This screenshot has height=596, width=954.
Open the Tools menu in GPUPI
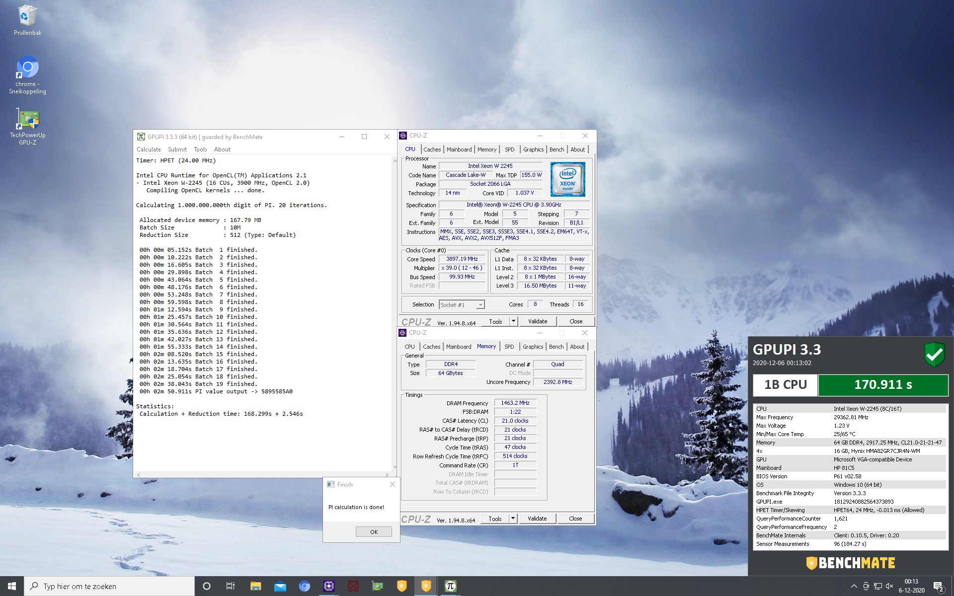200,149
